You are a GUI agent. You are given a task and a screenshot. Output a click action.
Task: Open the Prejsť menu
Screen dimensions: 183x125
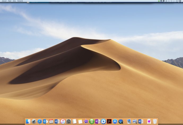[x=10, y=1]
